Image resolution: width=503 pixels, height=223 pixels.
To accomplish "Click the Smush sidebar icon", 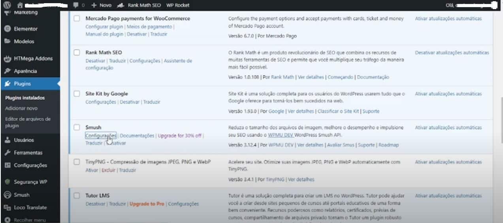I will (7, 195).
